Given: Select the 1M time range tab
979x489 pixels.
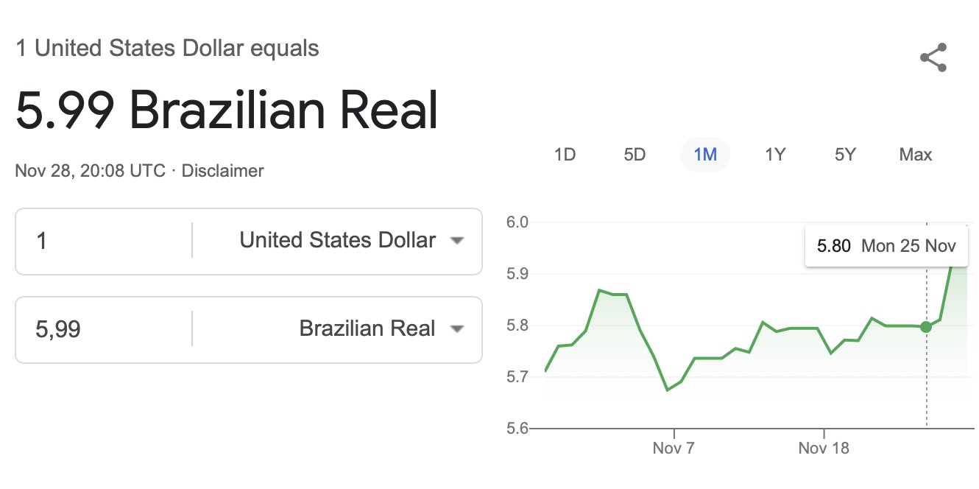Looking at the screenshot, I should tap(705, 155).
